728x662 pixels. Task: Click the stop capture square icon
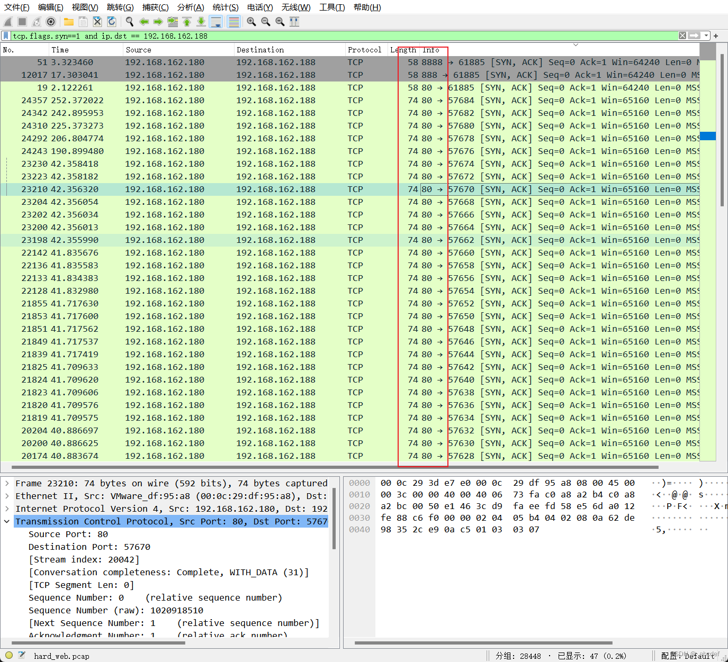pyautogui.click(x=22, y=22)
